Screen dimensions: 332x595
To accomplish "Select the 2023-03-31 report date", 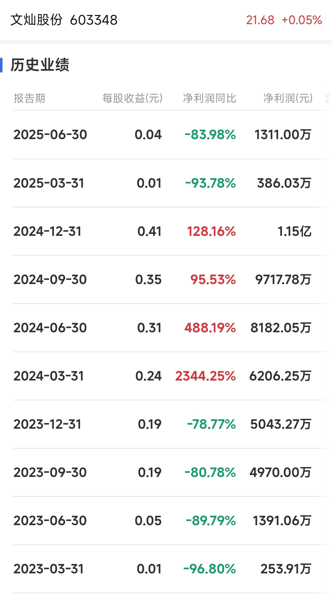I will (49, 569).
